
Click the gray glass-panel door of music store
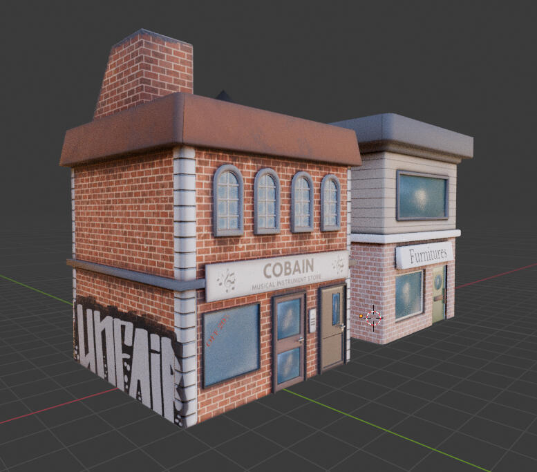tap(288, 339)
